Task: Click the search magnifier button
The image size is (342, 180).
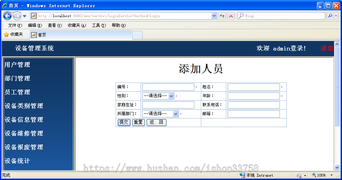Action: tap(330, 16)
